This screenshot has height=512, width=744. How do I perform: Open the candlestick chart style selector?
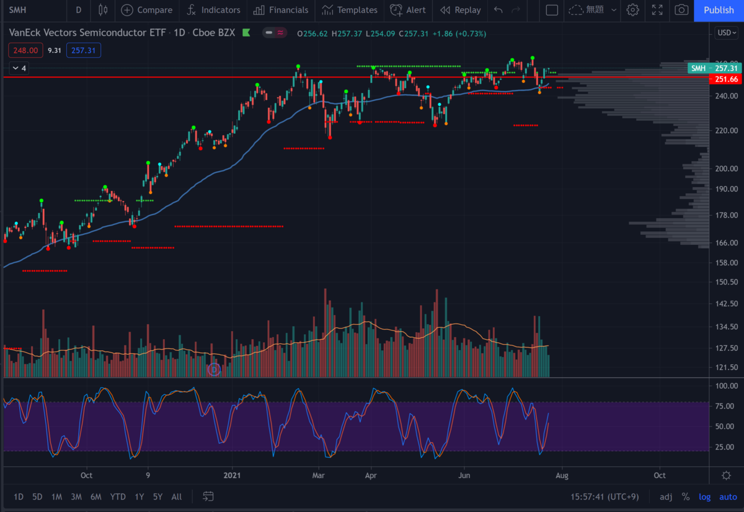103,10
